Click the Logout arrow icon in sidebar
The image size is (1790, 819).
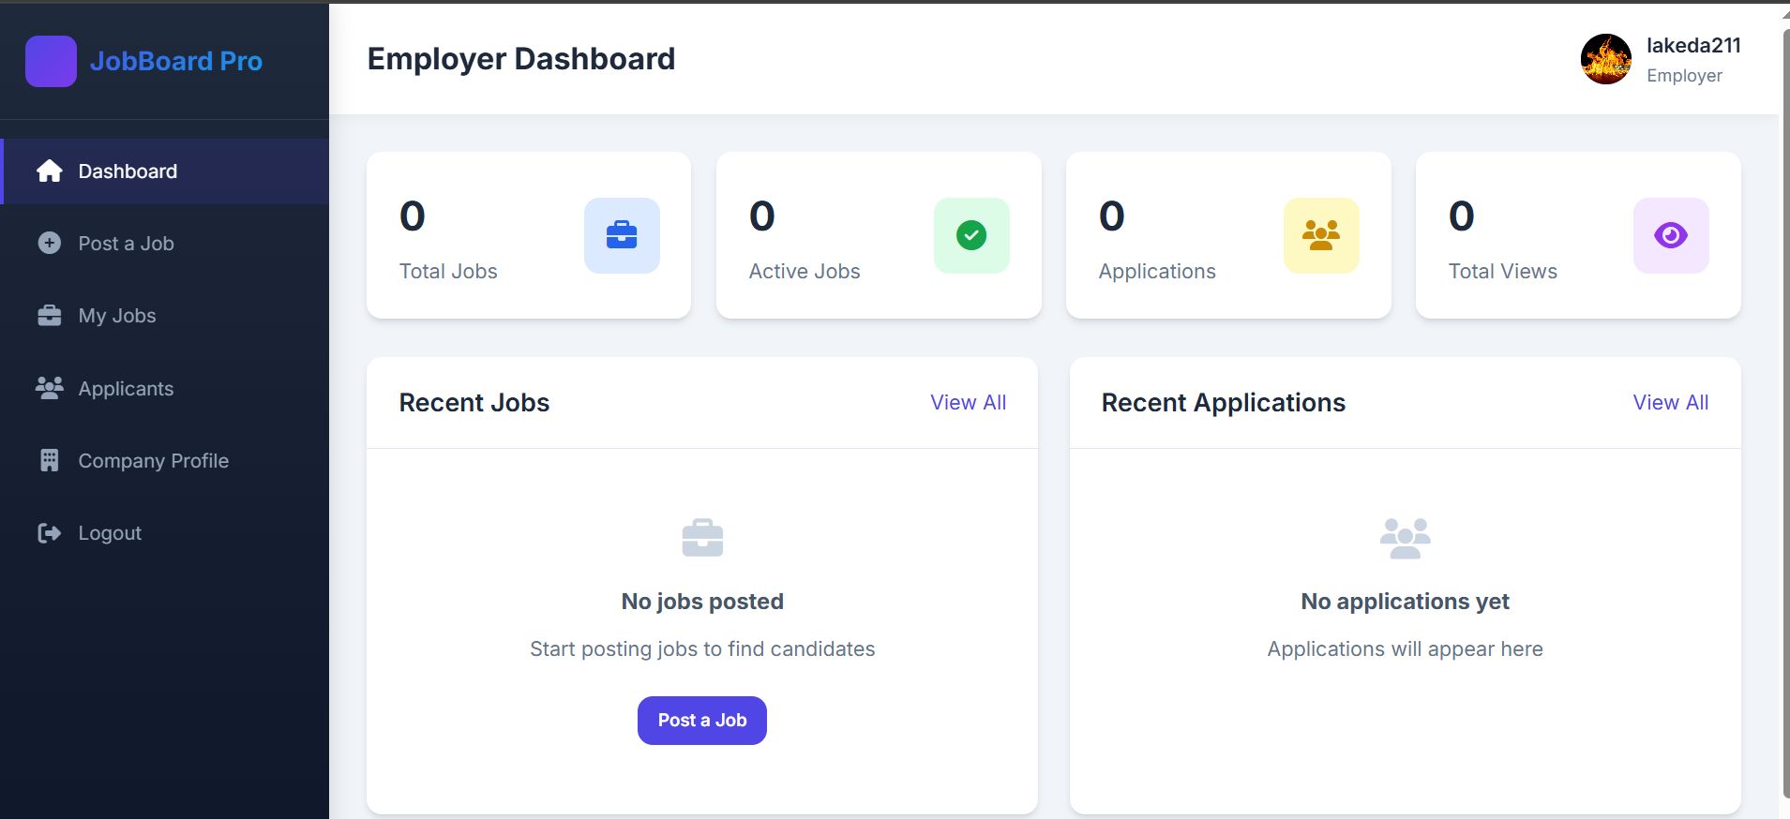pos(50,533)
